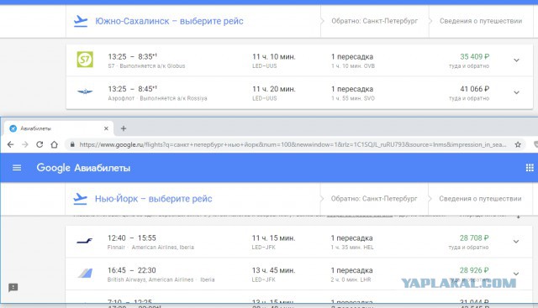
Task: Open a new browser tab
Action: click(124, 128)
